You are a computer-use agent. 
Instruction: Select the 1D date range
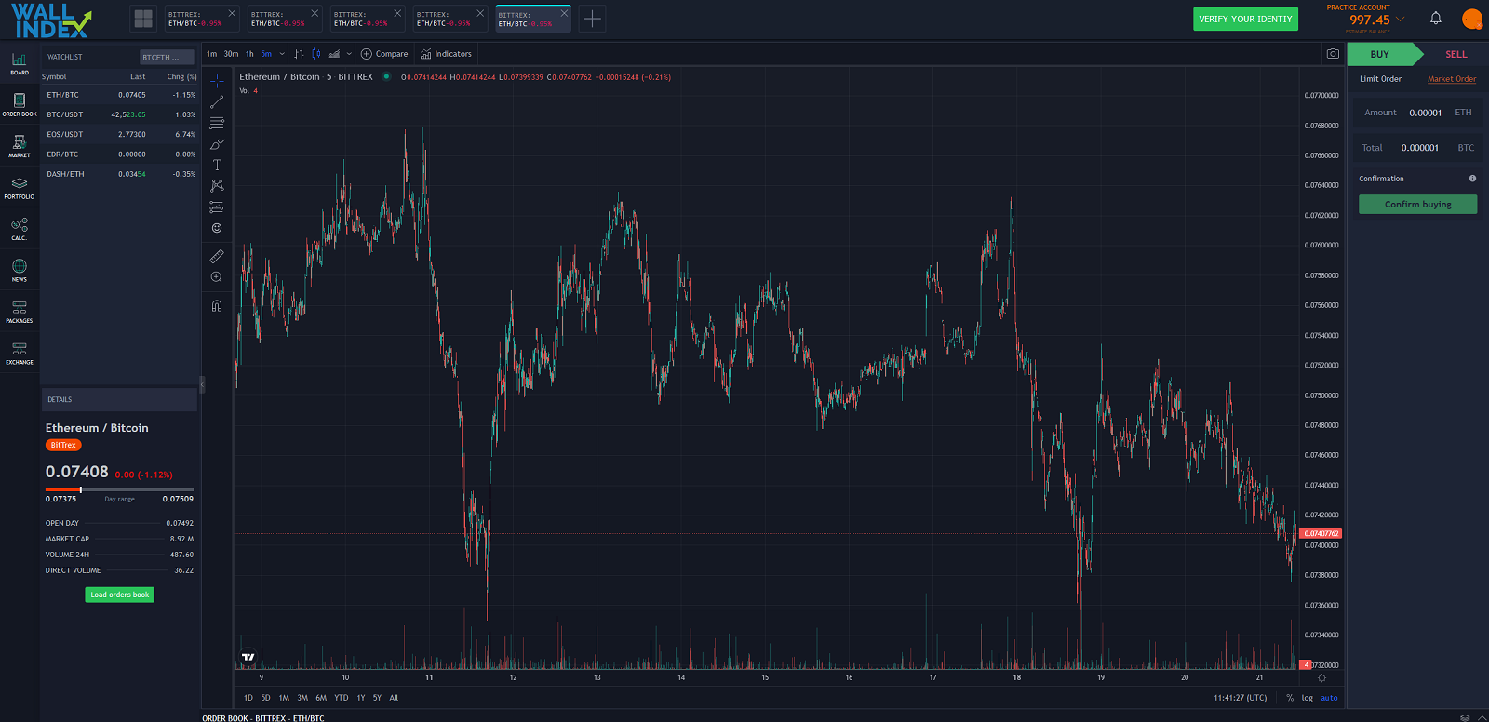click(x=248, y=698)
